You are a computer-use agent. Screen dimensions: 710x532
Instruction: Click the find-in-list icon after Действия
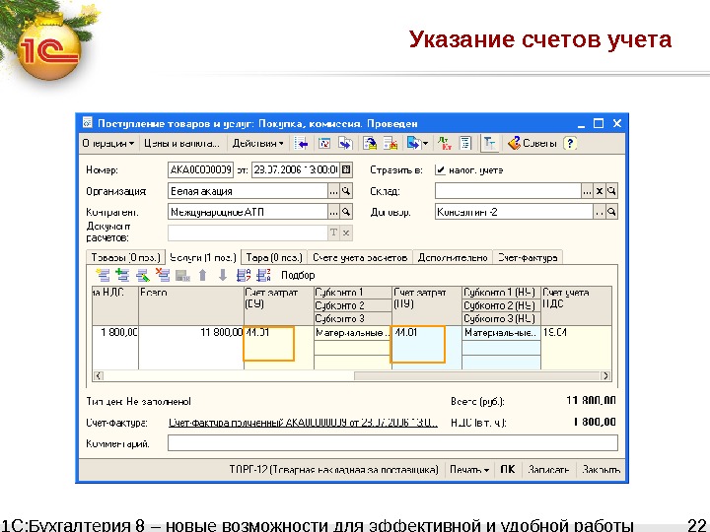301,144
